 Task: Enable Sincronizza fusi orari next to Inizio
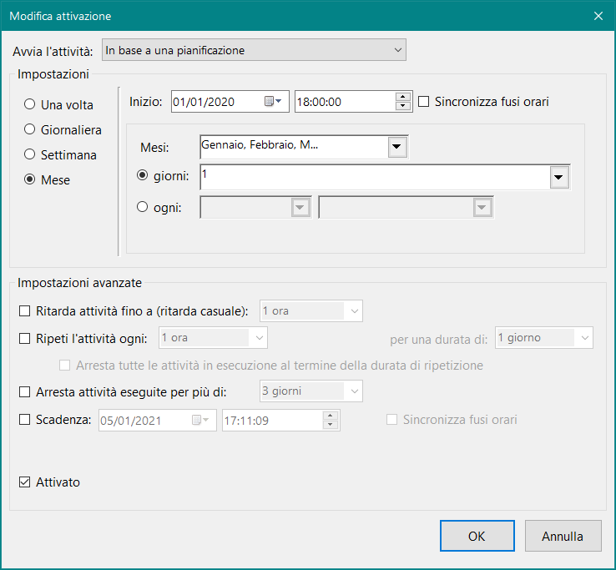pyautogui.click(x=423, y=102)
